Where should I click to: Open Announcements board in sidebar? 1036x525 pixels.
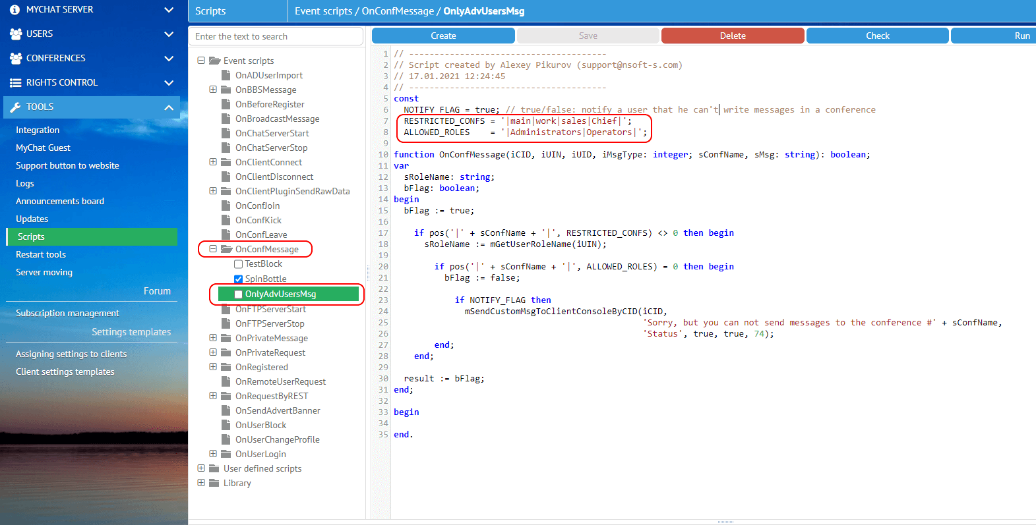click(x=60, y=202)
